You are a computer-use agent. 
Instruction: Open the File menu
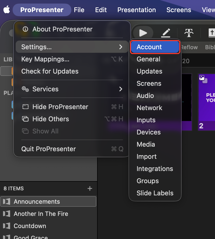(79, 10)
